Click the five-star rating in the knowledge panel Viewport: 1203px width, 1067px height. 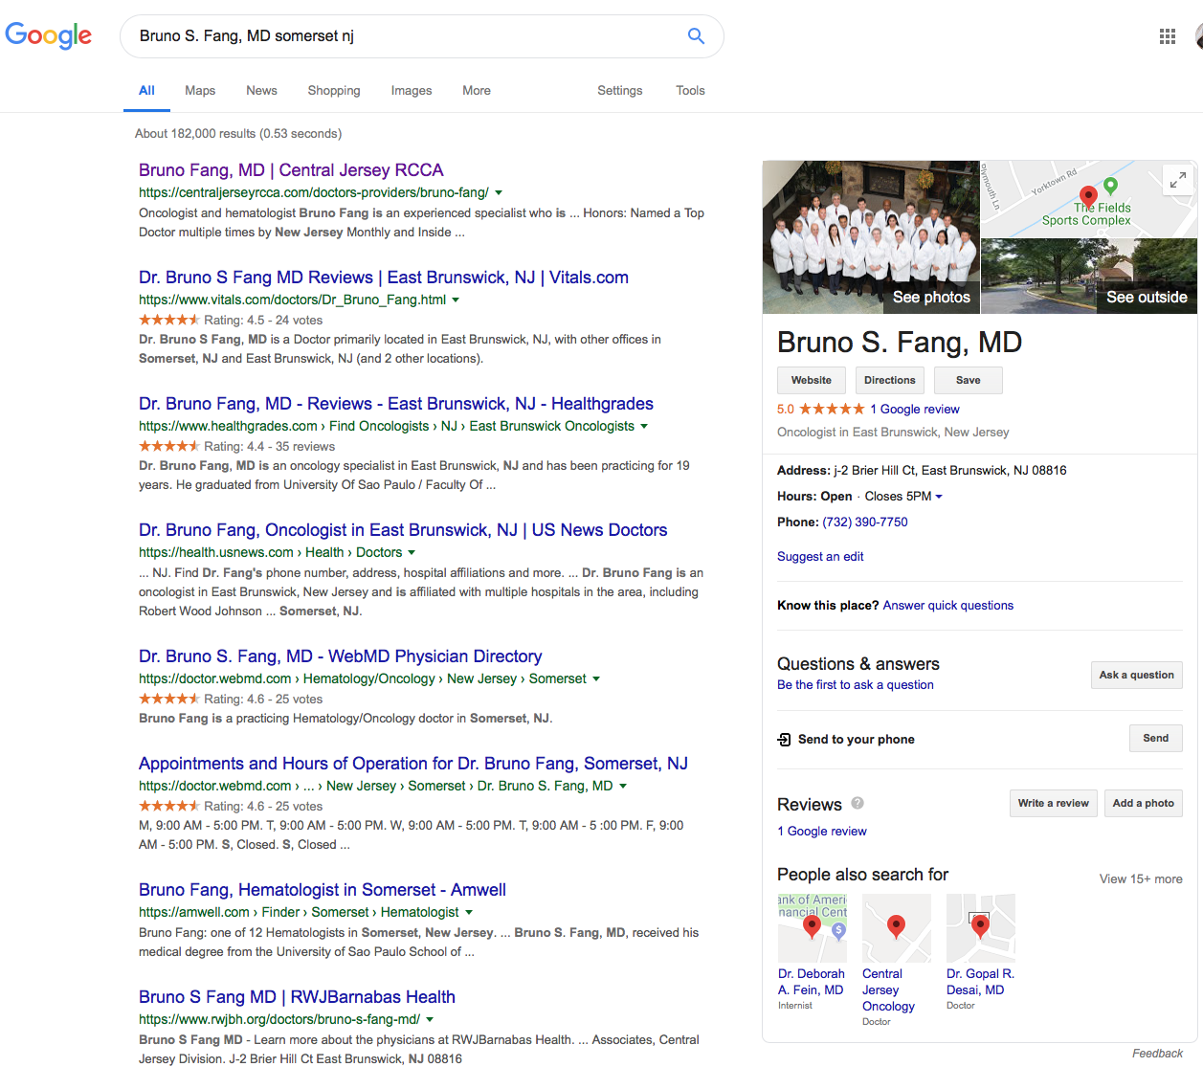[x=832, y=409]
